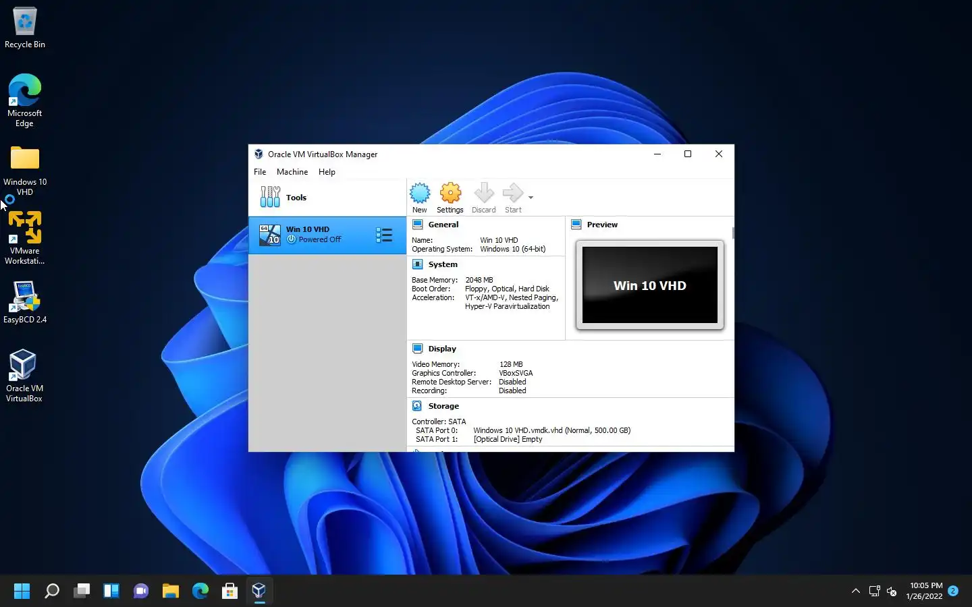The image size is (972, 607).
Task: Open Recycle Bin desktop icon
Action: click(x=25, y=28)
